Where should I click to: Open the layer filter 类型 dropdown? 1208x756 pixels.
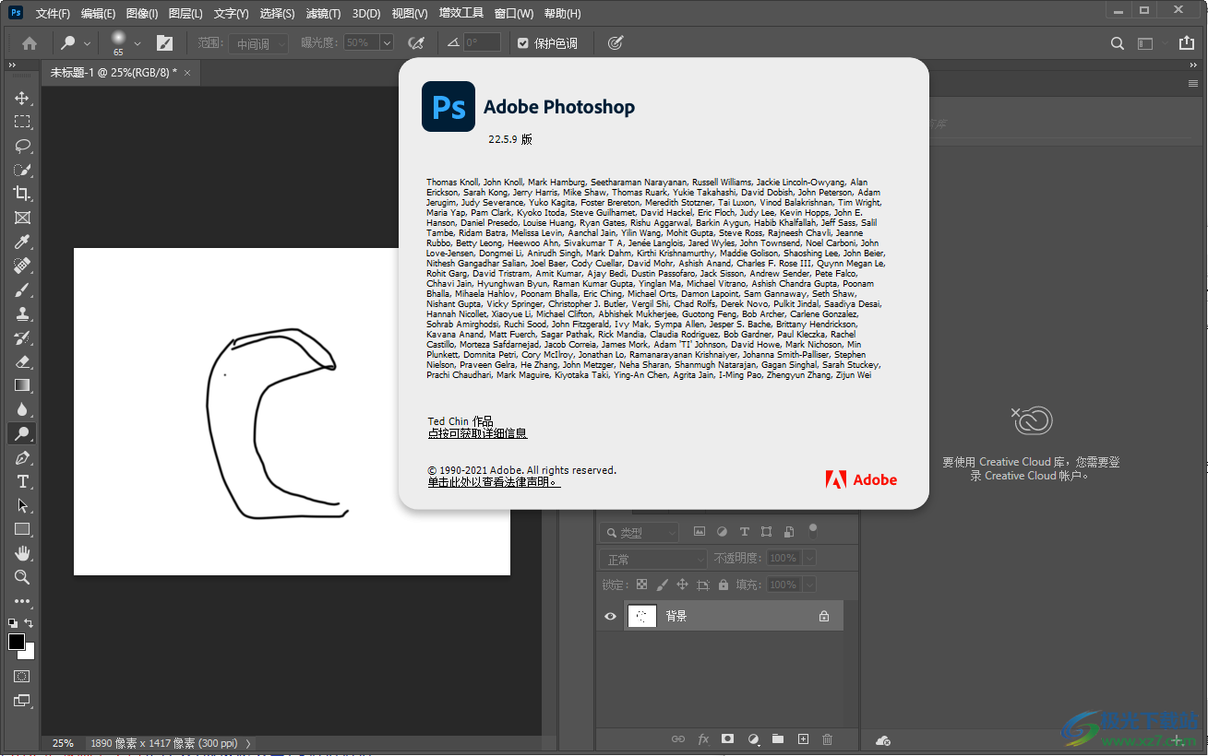point(639,532)
